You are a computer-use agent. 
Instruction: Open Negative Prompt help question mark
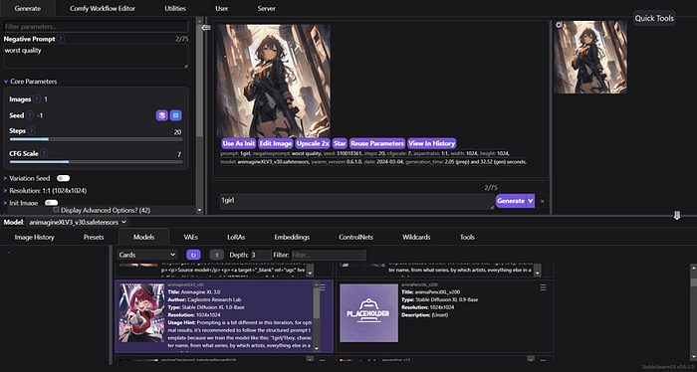[61, 39]
